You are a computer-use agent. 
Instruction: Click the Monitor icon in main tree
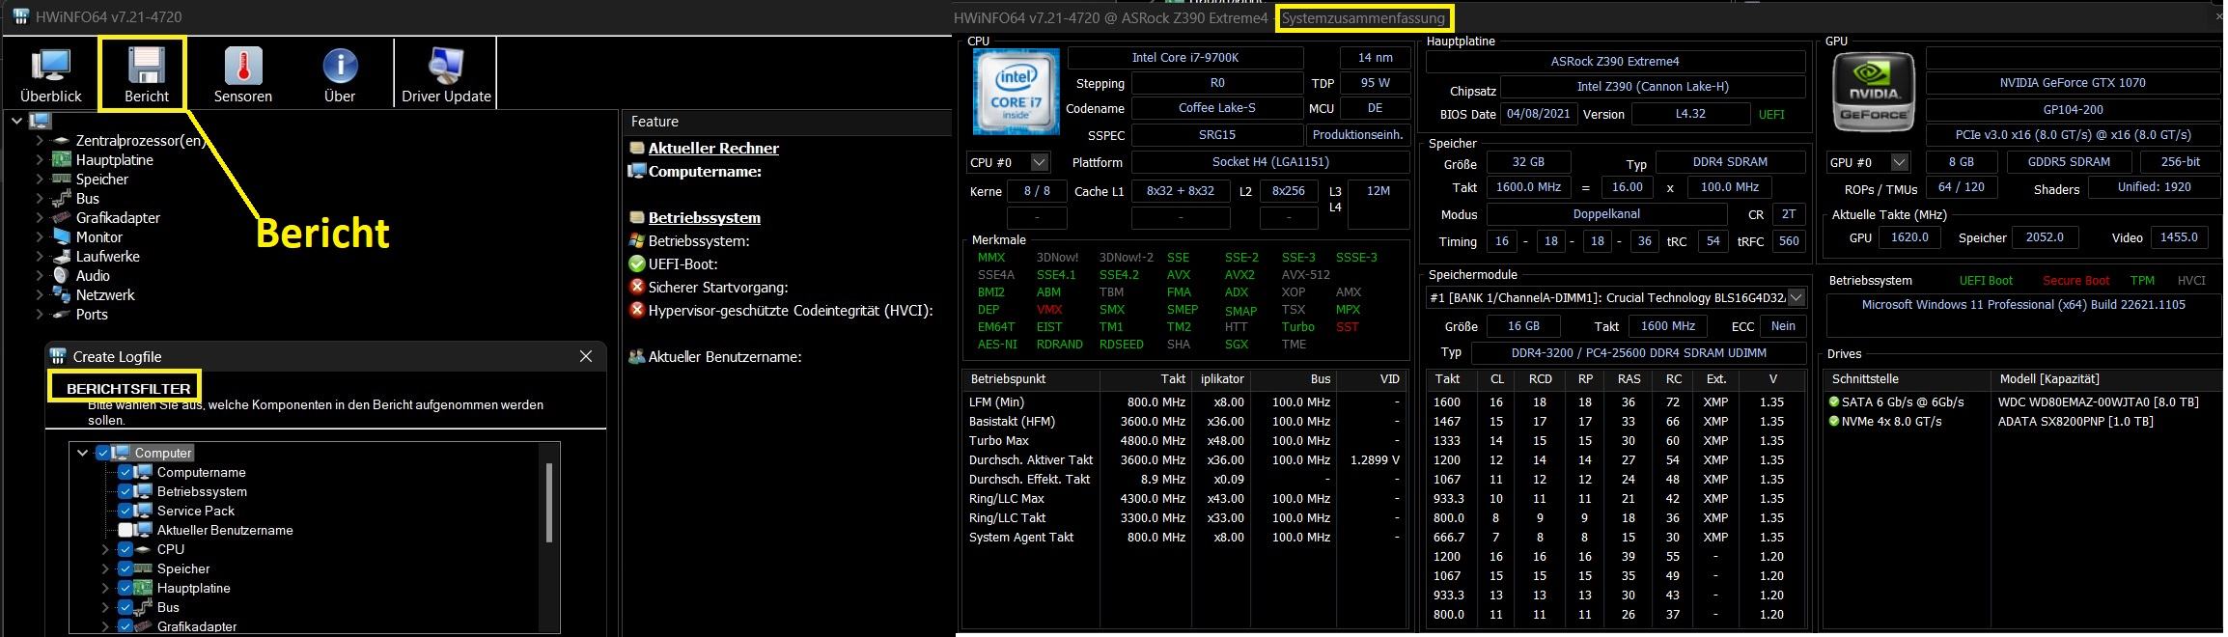coord(61,236)
